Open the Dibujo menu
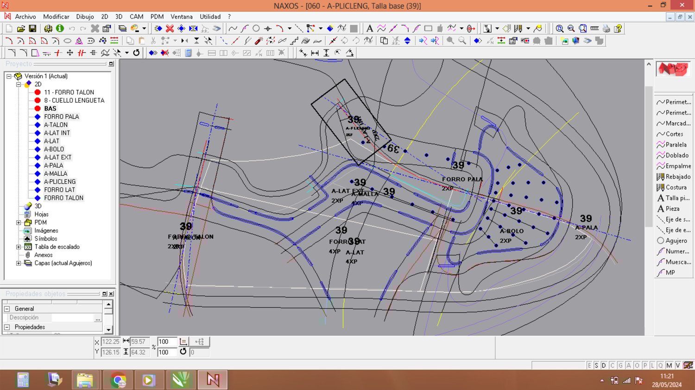This screenshot has width=695, height=390. pos(85,17)
